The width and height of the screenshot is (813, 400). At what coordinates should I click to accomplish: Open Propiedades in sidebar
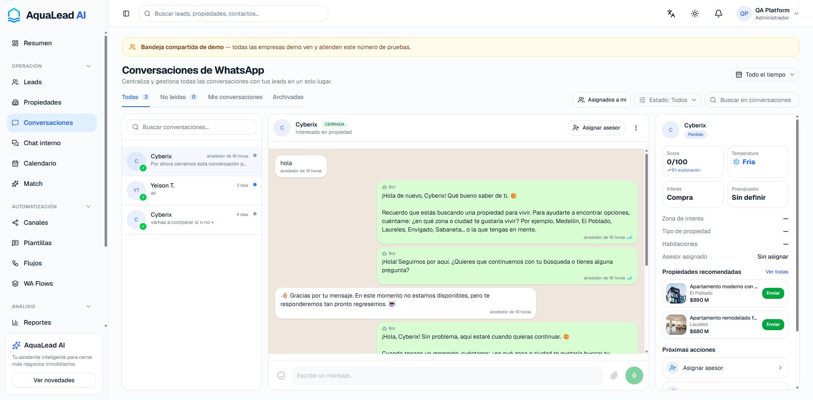click(x=52, y=102)
